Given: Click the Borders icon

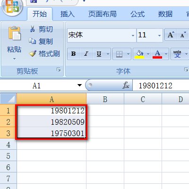Looking at the screenshot, I should [x=119, y=54].
